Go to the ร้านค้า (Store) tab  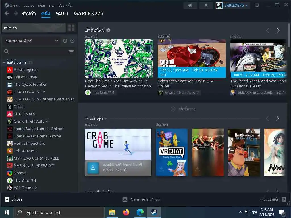click(29, 14)
